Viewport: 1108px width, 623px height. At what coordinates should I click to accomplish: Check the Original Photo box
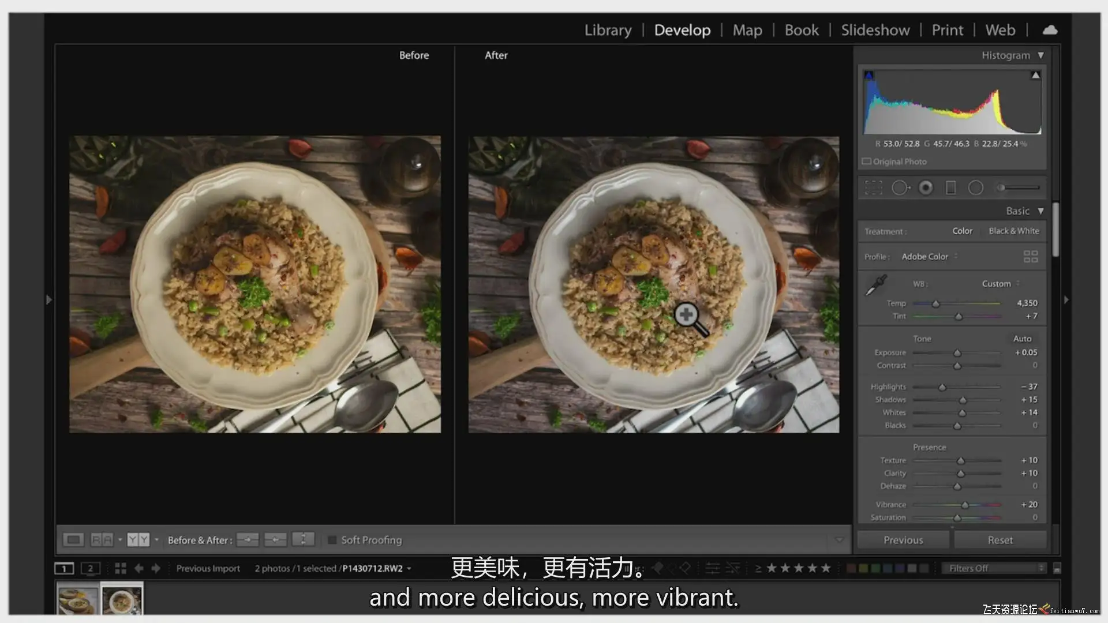866,162
